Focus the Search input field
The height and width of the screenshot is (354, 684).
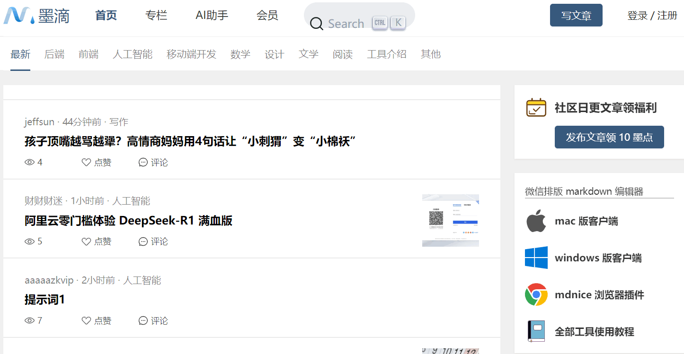pyautogui.click(x=346, y=24)
